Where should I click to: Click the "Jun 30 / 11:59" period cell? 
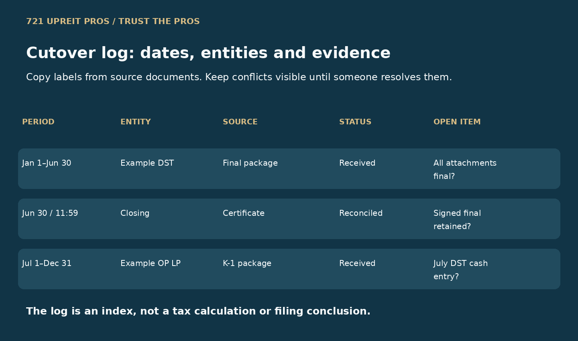point(50,213)
